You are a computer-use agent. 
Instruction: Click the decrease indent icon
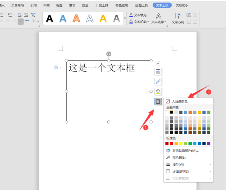[x=20, y=15]
